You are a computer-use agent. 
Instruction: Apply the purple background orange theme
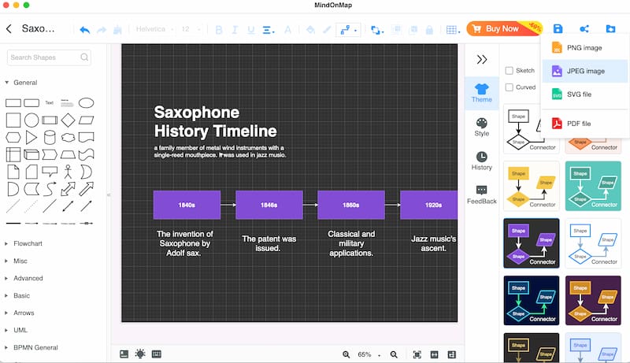click(x=593, y=300)
